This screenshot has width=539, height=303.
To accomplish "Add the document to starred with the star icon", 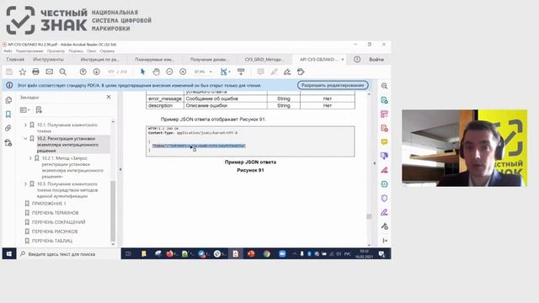I will click(x=23, y=72).
